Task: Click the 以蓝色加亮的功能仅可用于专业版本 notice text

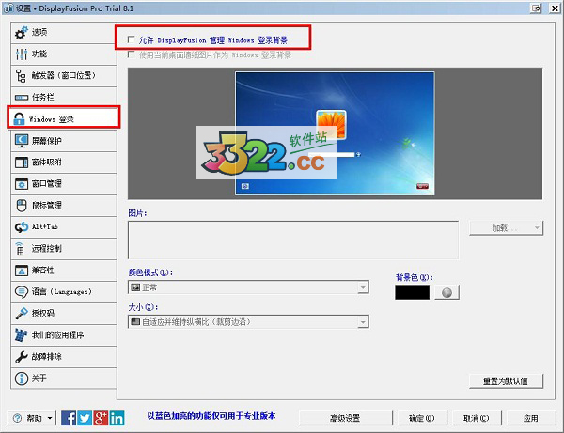Action: point(211,416)
